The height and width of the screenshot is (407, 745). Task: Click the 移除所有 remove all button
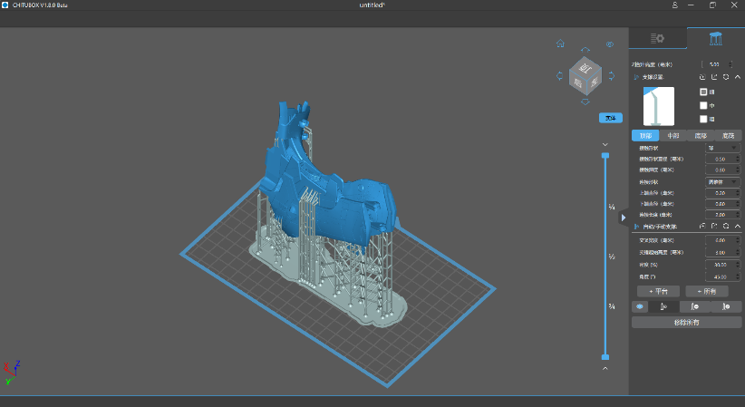click(686, 322)
